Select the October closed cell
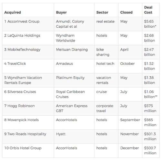Viewport: 161px width, 161px height. pos(127,64)
